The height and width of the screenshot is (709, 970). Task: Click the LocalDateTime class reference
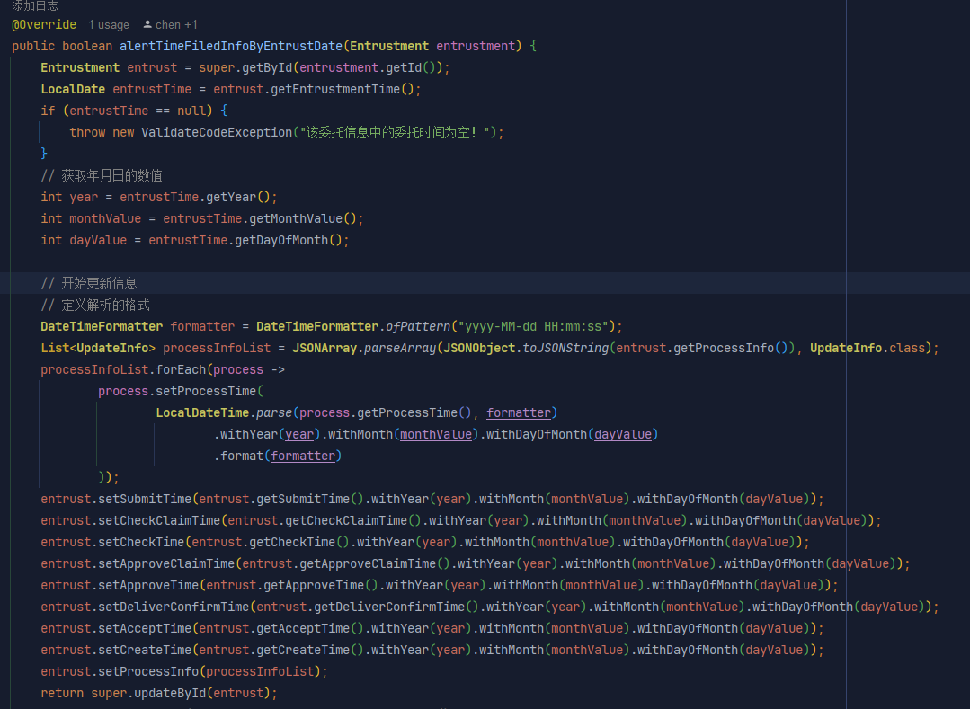[x=202, y=412]
